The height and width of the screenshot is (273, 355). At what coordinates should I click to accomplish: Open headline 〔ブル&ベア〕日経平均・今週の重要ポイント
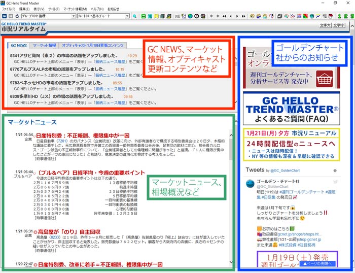click(x=91, y=173)
